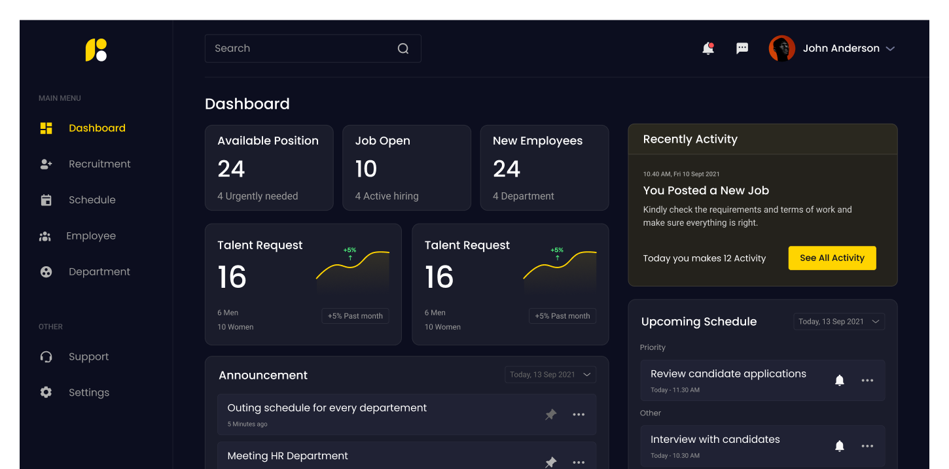Open Upcoming Schedule date dropdown
The image size is (949, 469).
tap(839, 321)
